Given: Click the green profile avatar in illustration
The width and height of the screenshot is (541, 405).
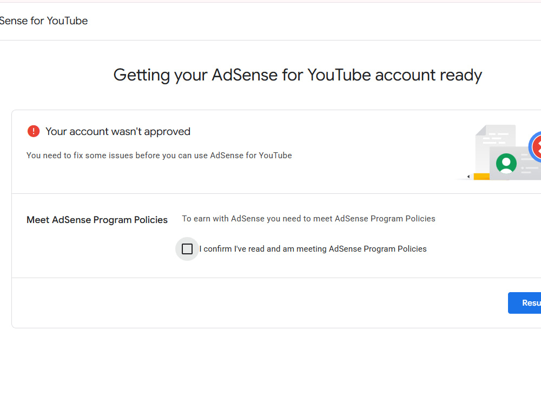Looking at the screenshot, I should point(506,163).
